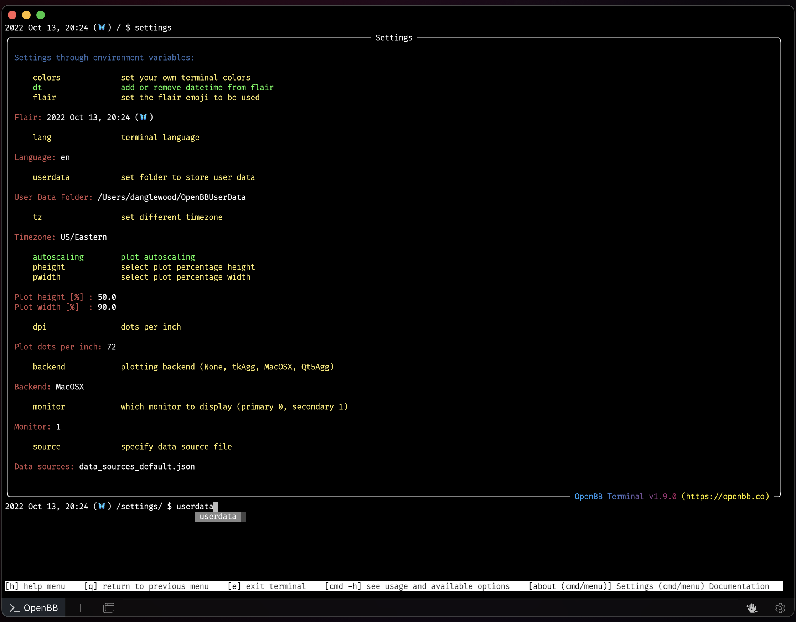Click the Language value 'en'

[x=65, y=157]
